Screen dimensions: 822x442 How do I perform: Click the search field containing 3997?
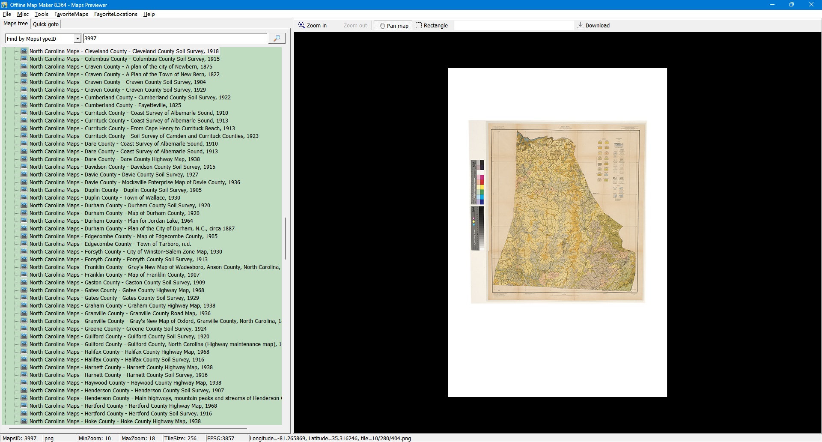pos(175,39)
